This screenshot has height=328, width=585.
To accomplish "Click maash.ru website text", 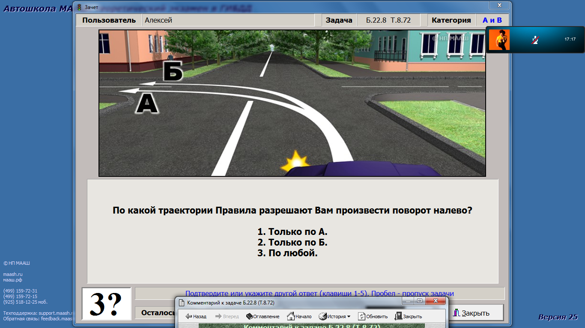I will point(13,274).
